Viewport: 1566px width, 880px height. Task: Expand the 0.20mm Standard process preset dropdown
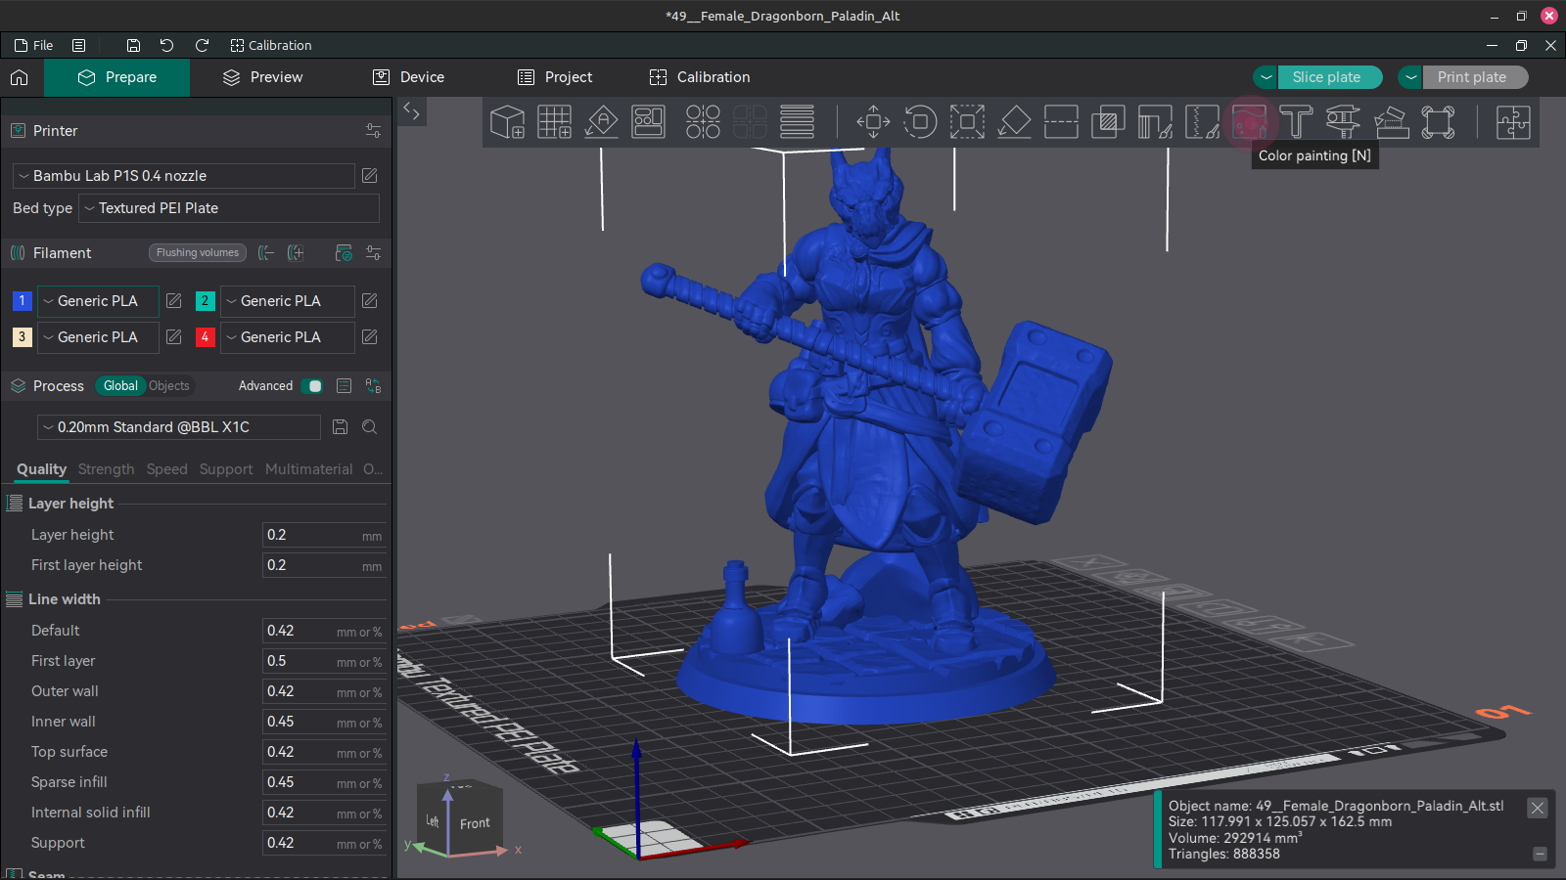(178, 427)
